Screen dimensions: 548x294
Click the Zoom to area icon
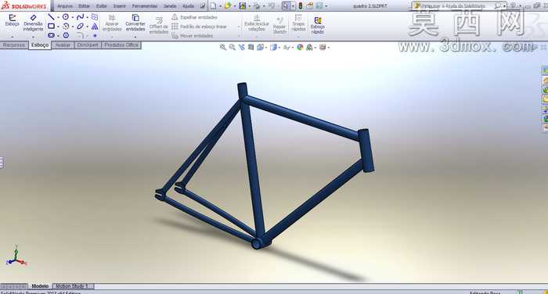click(x=232, y=47)
